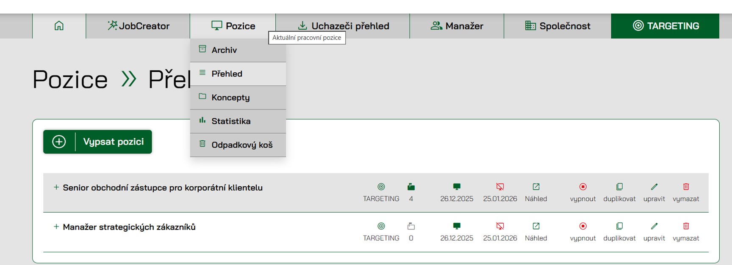Delete the Senior obchodní zástupce position
This screenshot has width=732, height=265.
(x=686, y=187)
